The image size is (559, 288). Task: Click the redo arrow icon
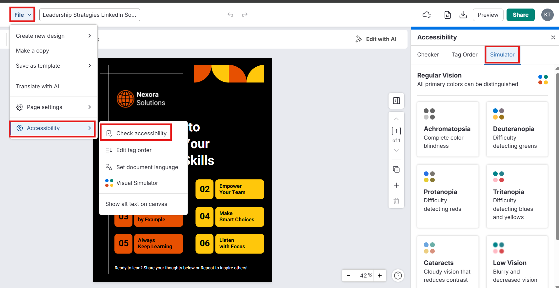point(245,15)
